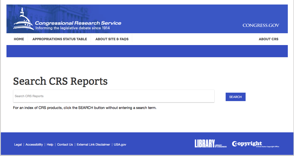
Task: Visit the CONGRESS.GOV link in header
Action: tap(261, 25)
